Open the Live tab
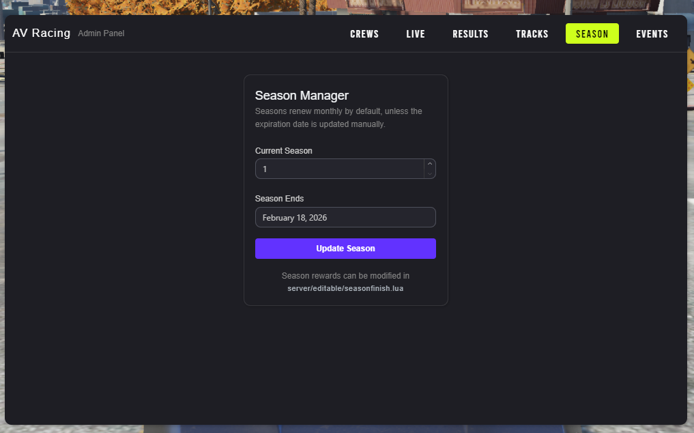694x433 pixels. (416, 34)
